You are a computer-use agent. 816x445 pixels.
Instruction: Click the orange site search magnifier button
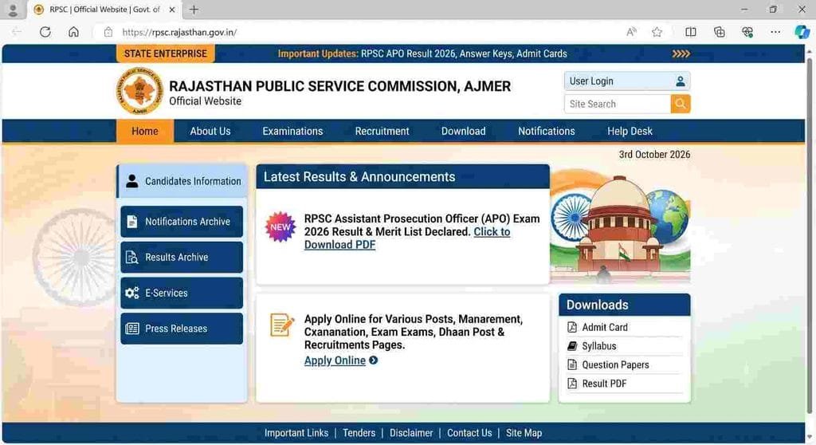point(681,104)
